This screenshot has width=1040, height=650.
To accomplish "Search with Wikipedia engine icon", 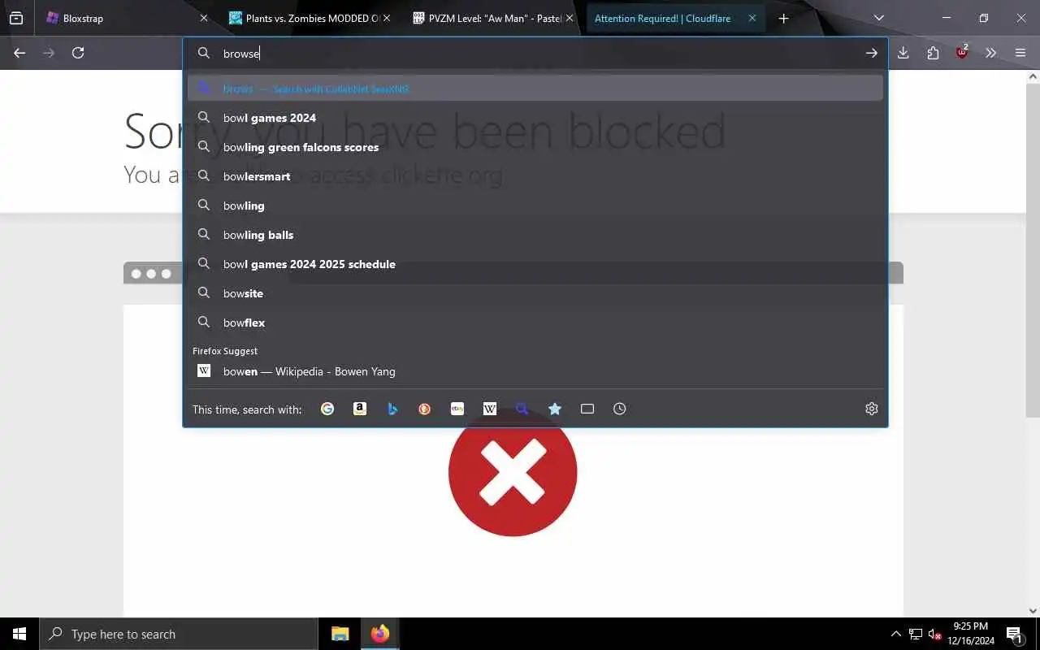I will click(x=490, y=409).
